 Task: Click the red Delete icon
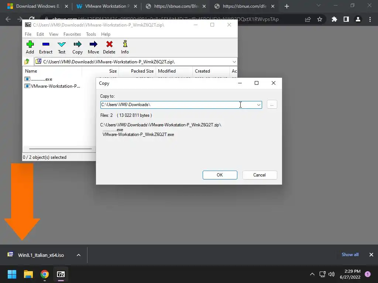[x=109, y=48]
